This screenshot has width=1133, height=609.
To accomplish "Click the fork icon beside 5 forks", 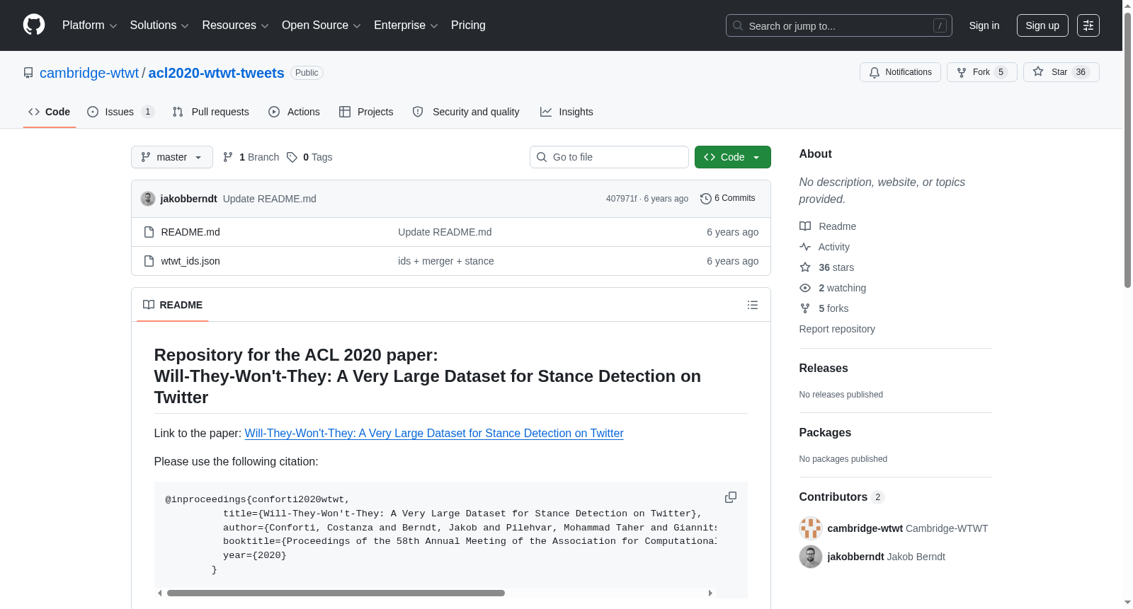I will point(805,308).
